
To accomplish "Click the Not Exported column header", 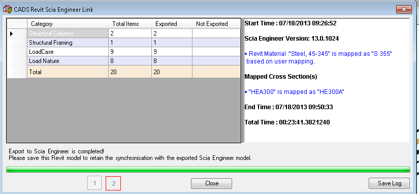I will pyautogui.click(x=216, y=24).
